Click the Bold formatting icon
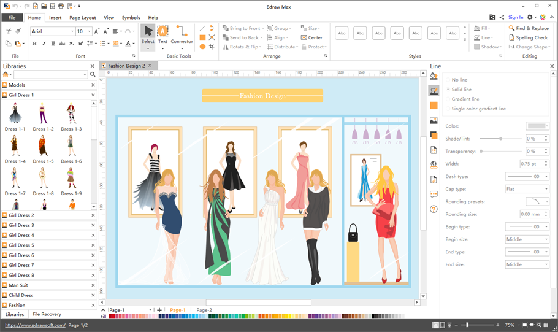The height and width of the screenshot is (332, 558). click(34, 44)
